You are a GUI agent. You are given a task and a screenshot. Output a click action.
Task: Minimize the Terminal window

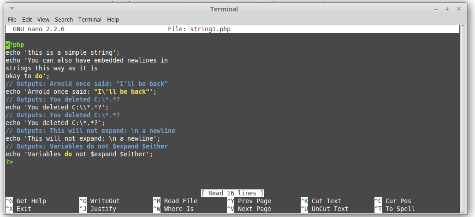pyautogui.click(x=436, y=9)
